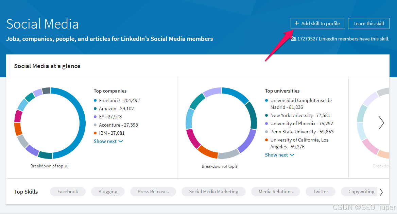
Task: Select the Copywriting skill pill
Action: [360, 192]
